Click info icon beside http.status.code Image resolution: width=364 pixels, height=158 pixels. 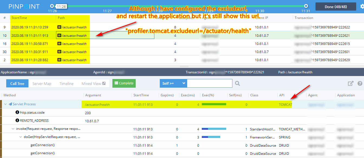17,112
